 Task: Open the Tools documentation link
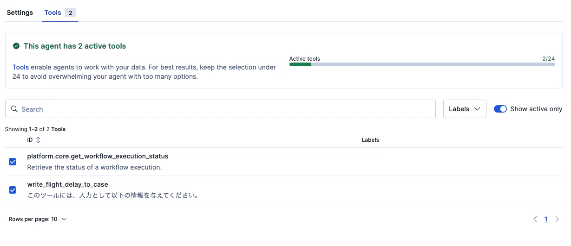(x=20, y=67)
